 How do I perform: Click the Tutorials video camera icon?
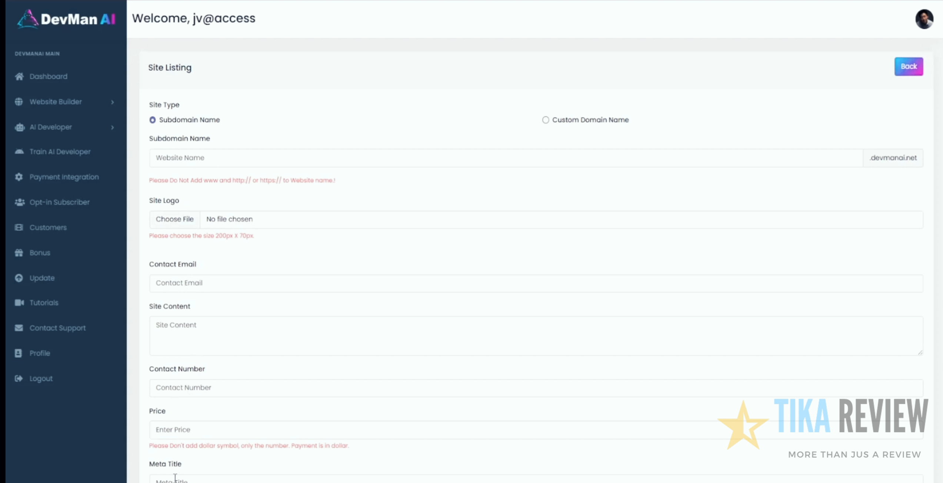coord(19,303)
